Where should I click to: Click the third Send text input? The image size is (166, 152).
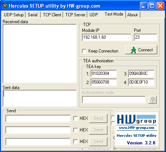coord(38,142)
